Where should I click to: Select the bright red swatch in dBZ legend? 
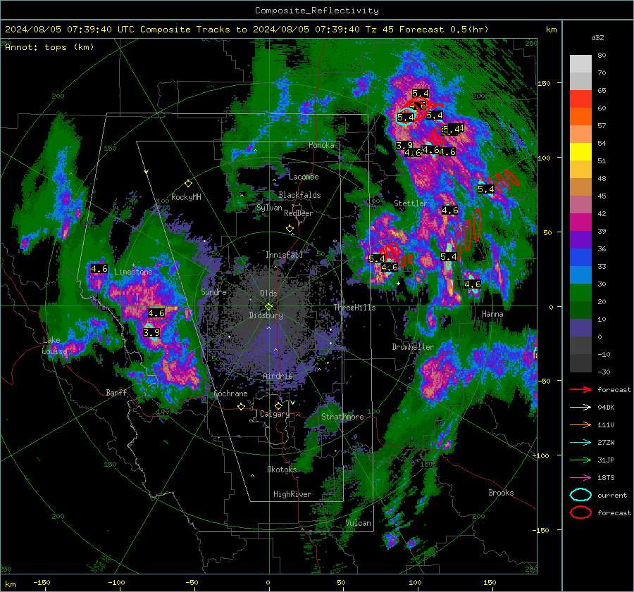click(580, 99)
